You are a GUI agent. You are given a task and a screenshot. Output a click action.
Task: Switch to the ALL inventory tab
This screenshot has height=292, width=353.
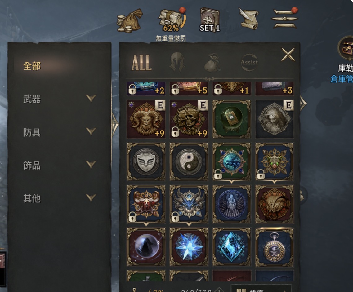click(142, 63)
